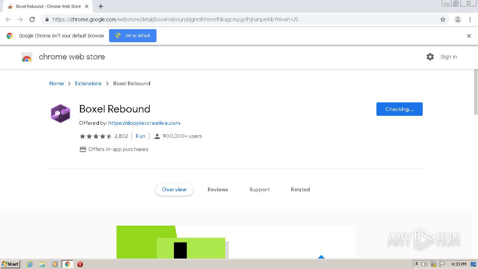
Task: Click the users person icon
Action: pyautogui.click(x=157, y=136)
